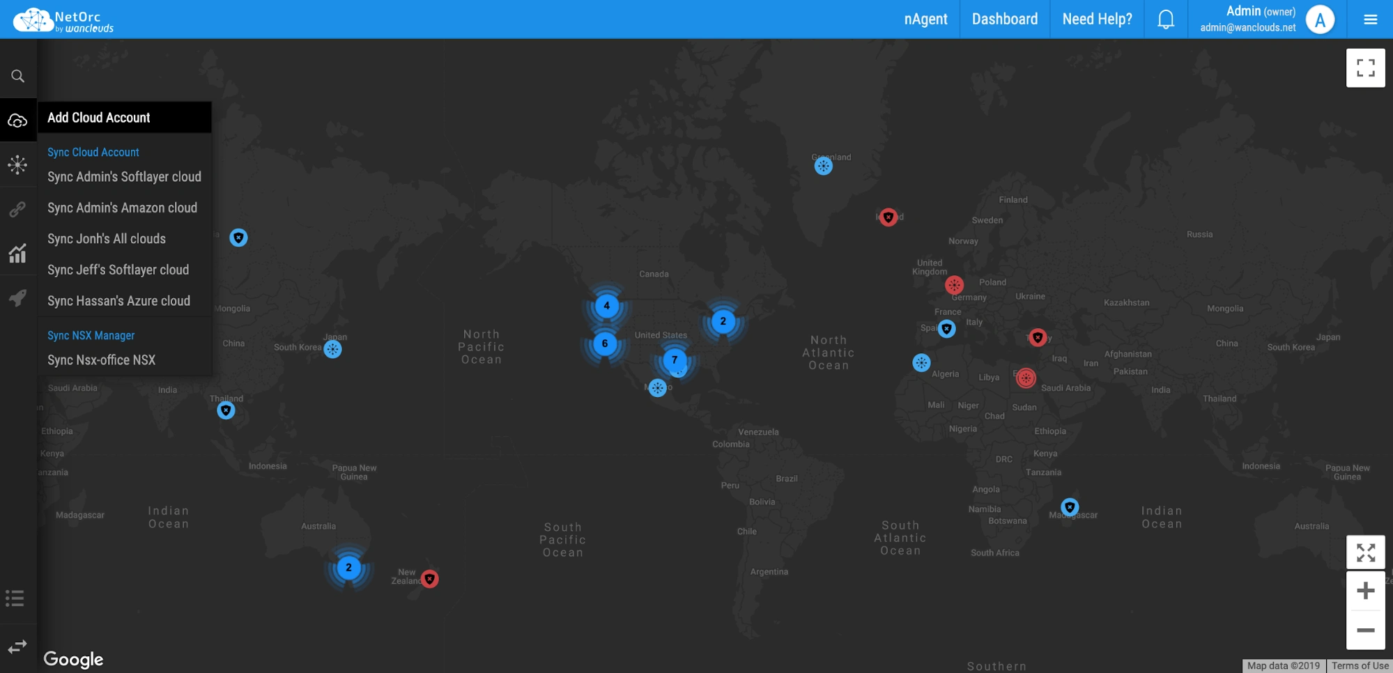Click the rocket launch sidebar icon
The width and height of the screenshot is (1393, 673).
(18, 298)
